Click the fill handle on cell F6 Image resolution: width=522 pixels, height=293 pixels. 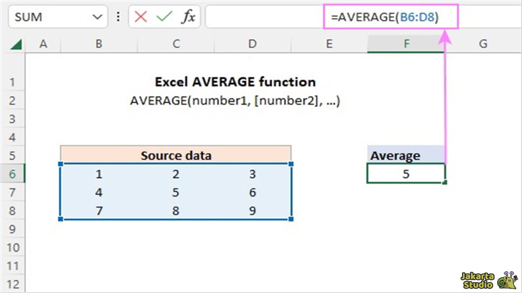click(x=445, y=182)
